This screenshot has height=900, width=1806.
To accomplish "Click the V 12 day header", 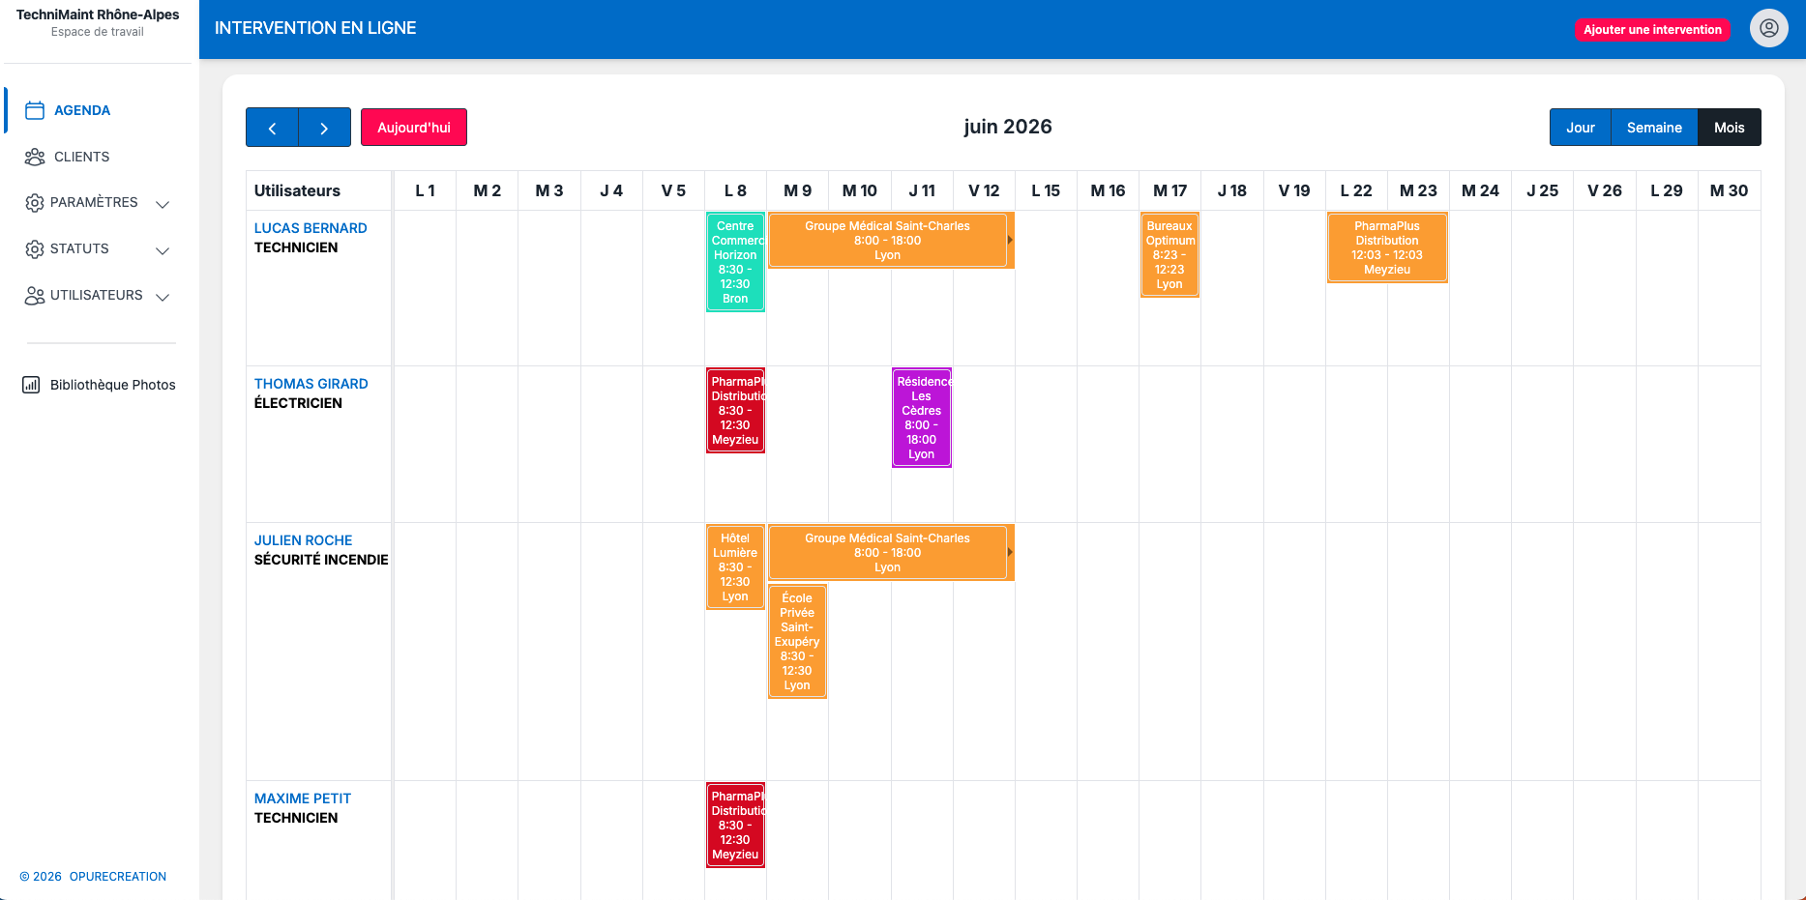I will pos(984,190).
